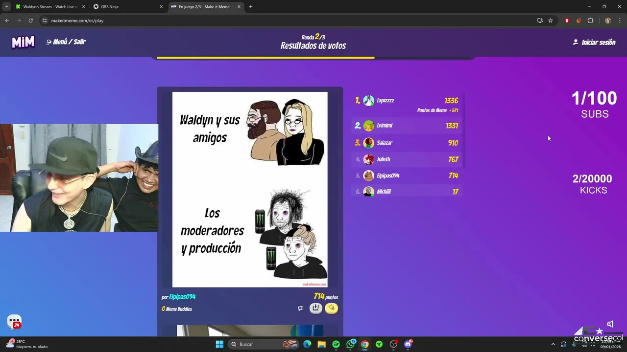
Task: Favorite the meme with the star button
Action: tap(332, 308)
